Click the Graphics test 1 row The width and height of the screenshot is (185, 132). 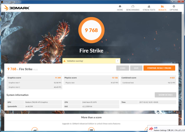(x=34, y=83)
